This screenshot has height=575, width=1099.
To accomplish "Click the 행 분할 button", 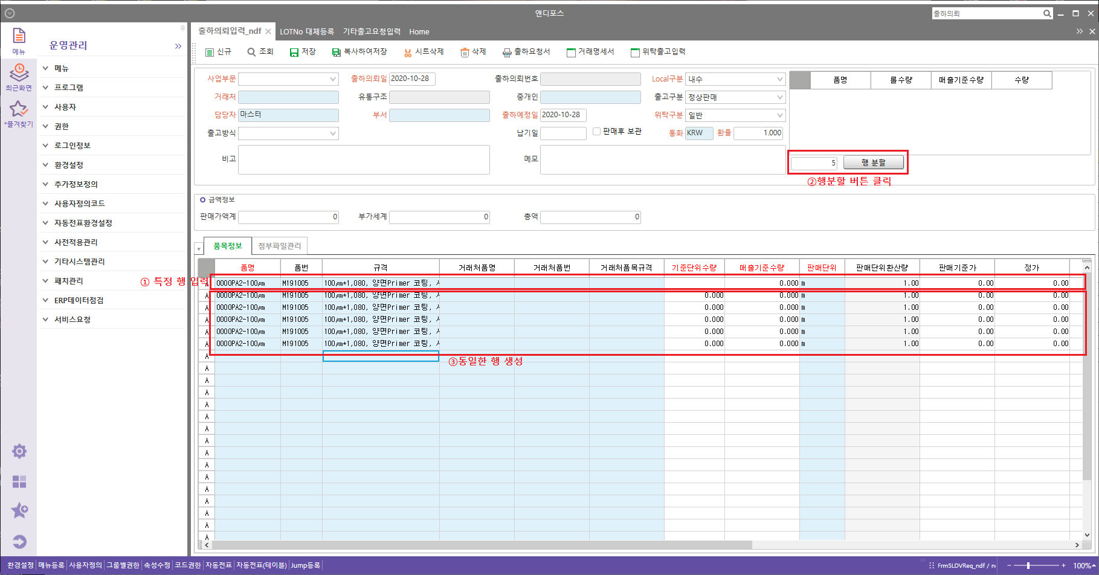I will pos(874,162).
